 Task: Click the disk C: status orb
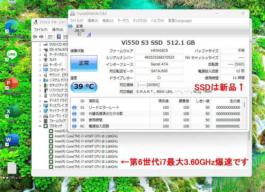click(x=71, y=26)
